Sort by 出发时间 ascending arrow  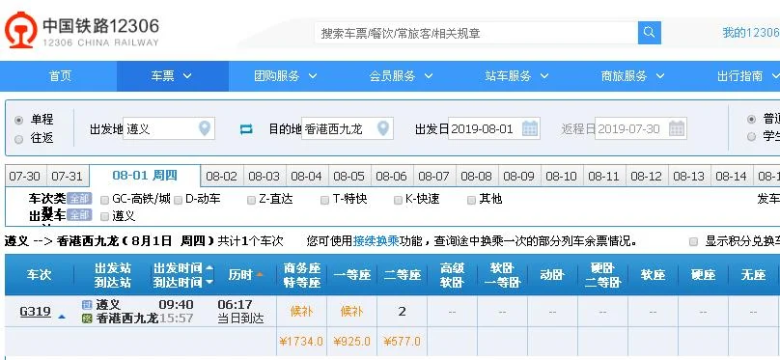[x=209, y=268]
